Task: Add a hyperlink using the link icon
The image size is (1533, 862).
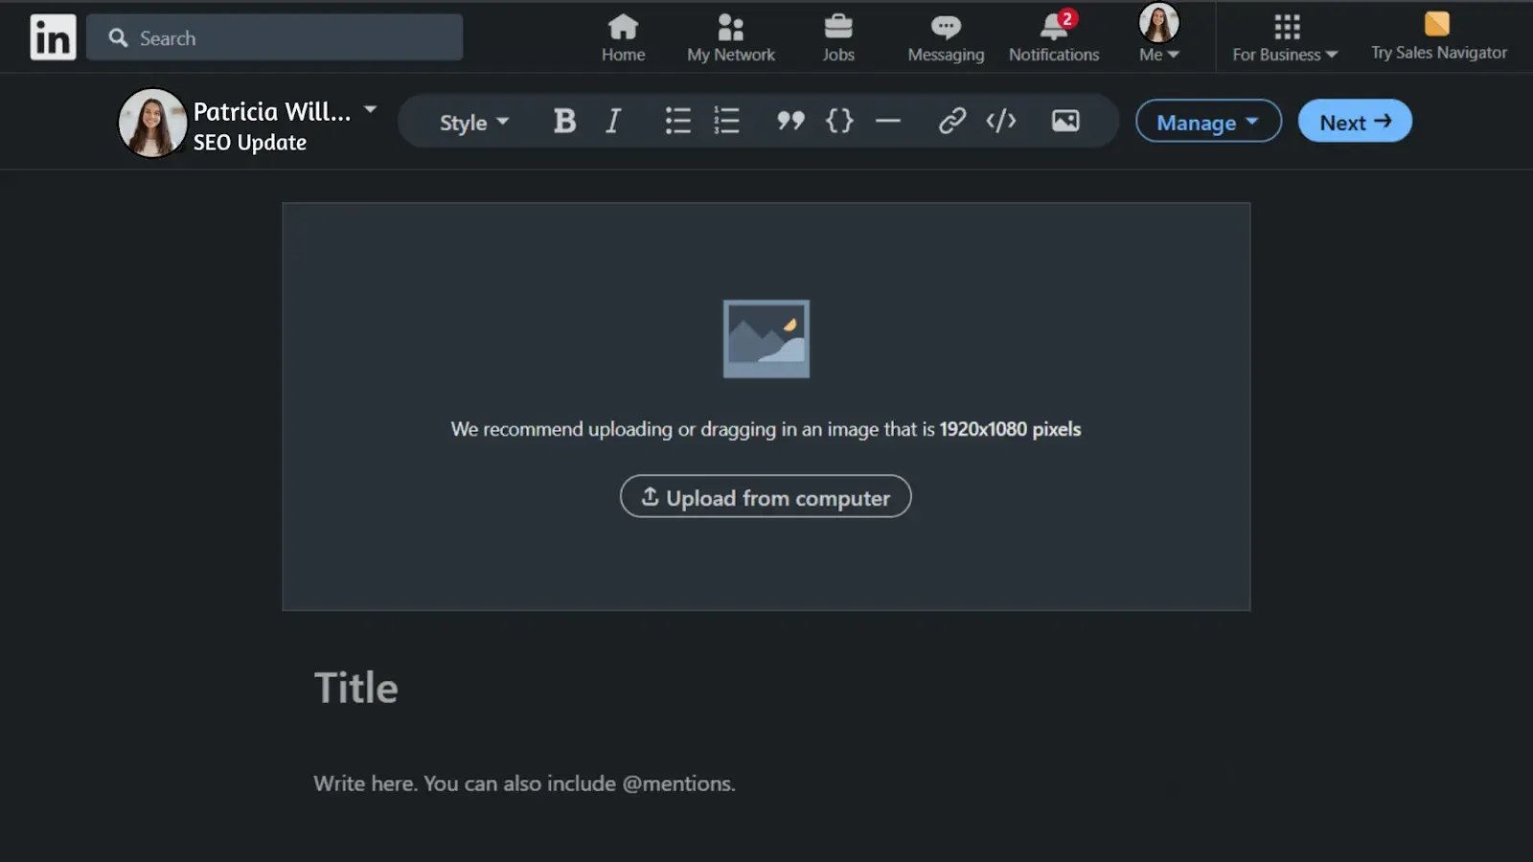Action: tap(951, 122)
